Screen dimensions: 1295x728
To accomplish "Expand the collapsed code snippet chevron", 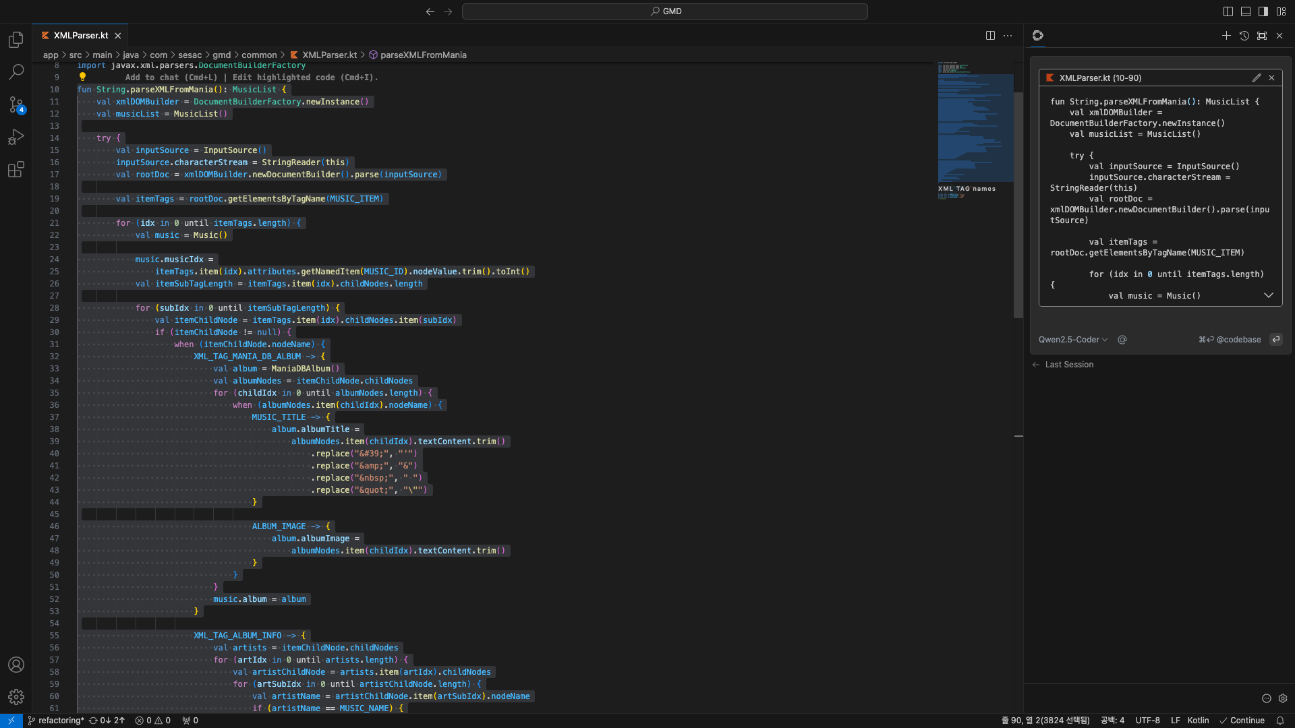I will click(x=1269, y=295).
